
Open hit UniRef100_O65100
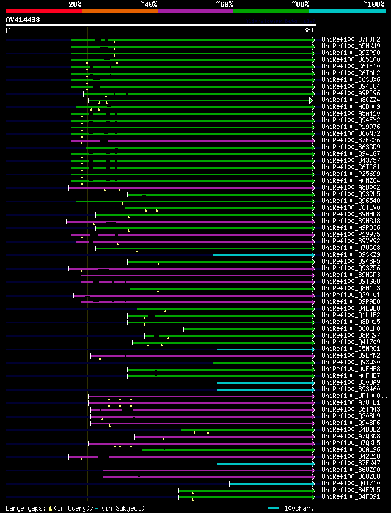coord(351,59)
